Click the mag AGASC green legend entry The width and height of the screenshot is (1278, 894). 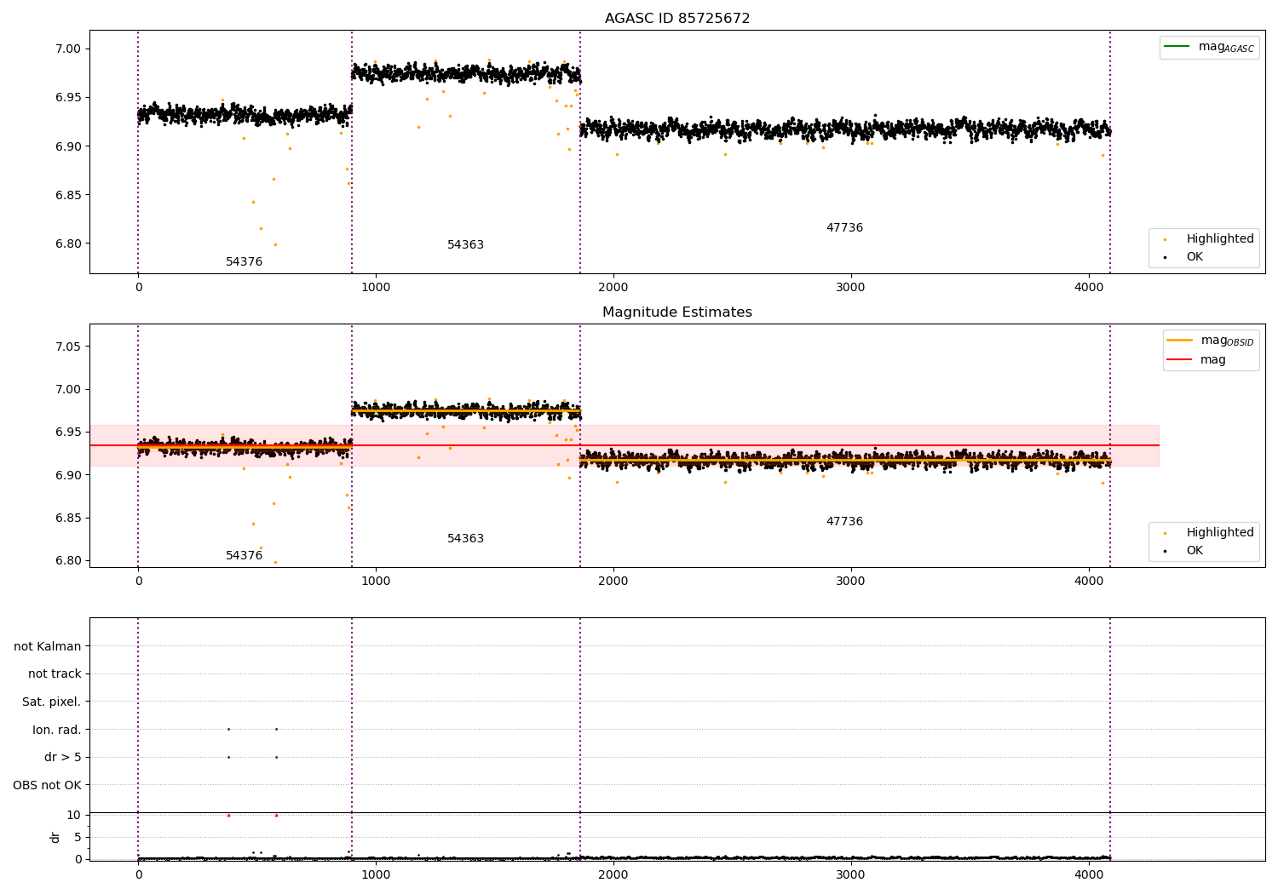click(1209, 47)
